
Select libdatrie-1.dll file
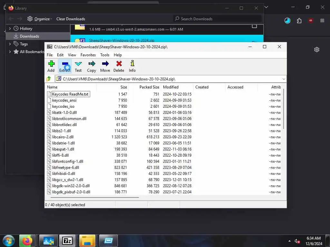[x=63, y=143]
